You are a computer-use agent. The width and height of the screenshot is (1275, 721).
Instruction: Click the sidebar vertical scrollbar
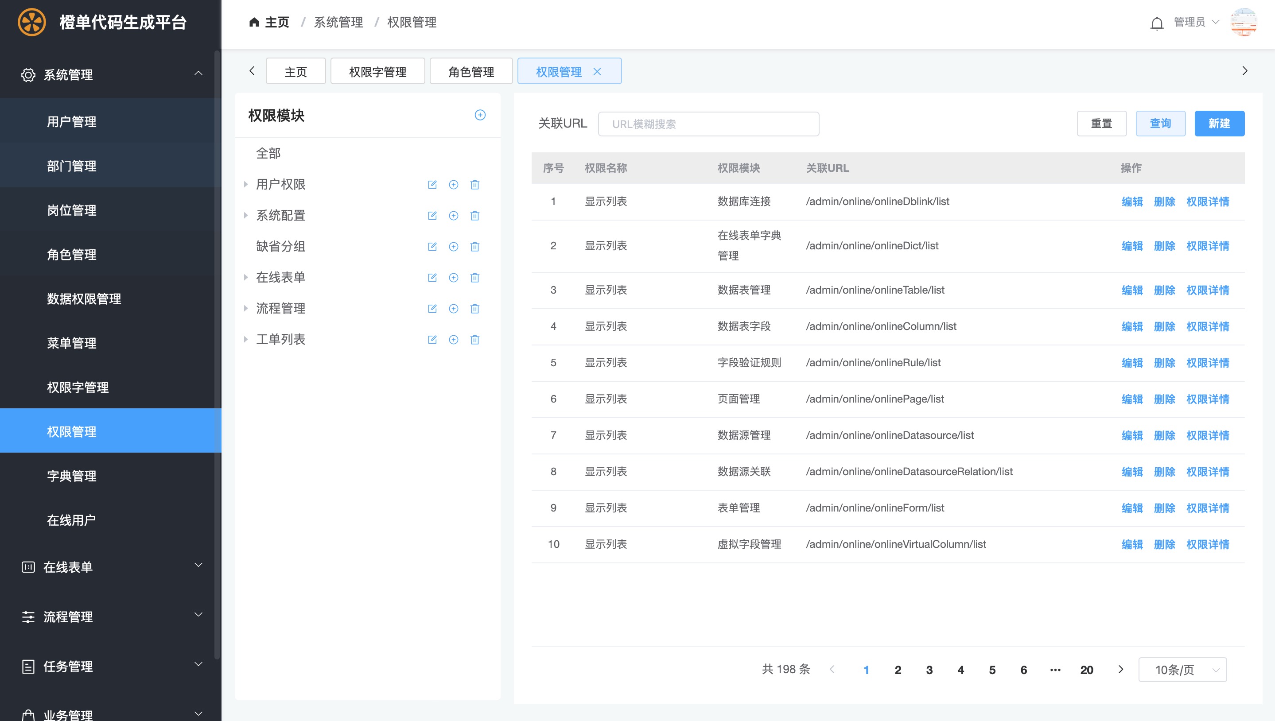click(x=217, y=354)
